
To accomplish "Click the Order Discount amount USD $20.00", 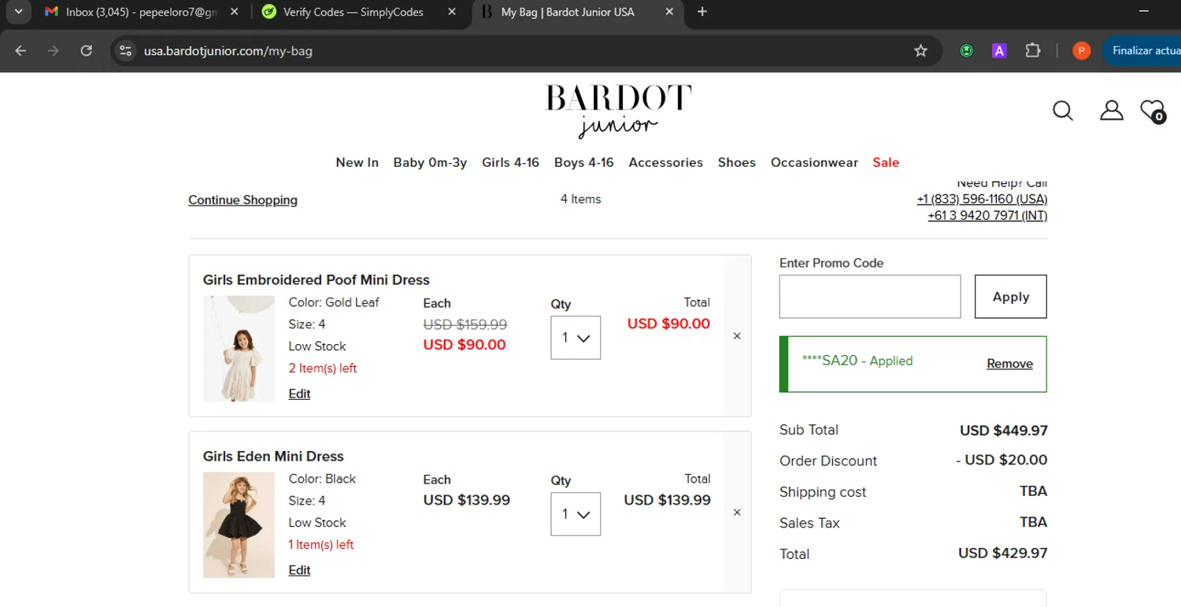I will coord(1001,461).
